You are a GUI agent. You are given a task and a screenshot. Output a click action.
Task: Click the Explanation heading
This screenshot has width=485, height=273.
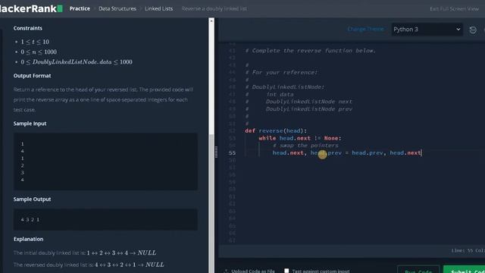pos(29,239)
